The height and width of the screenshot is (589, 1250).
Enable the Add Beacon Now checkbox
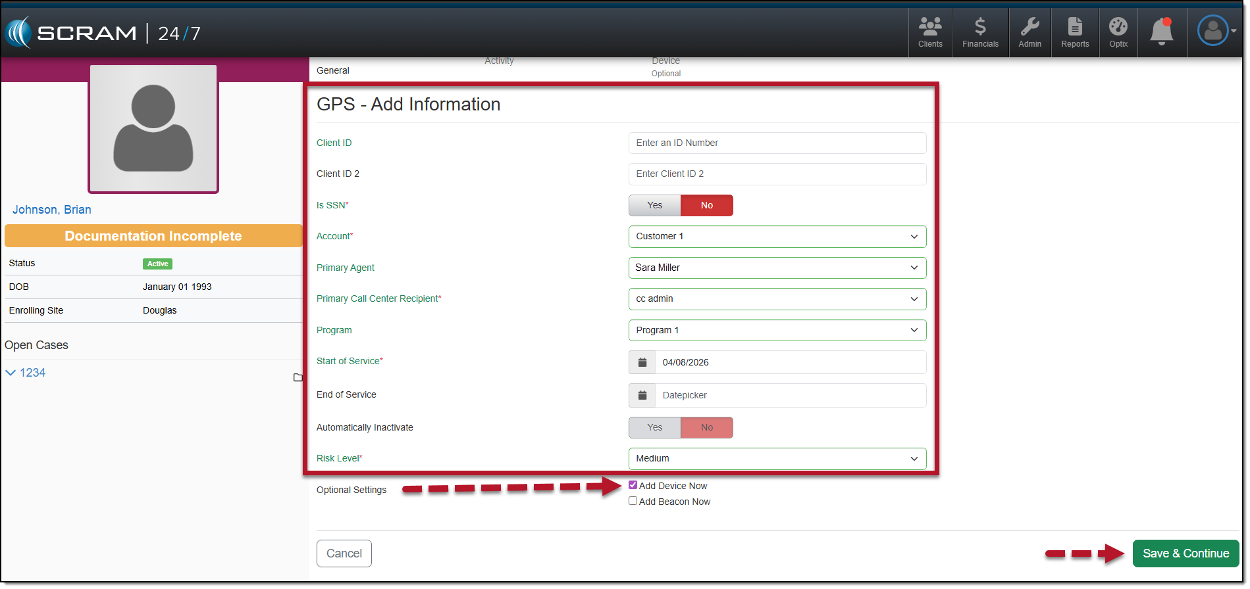633,501
